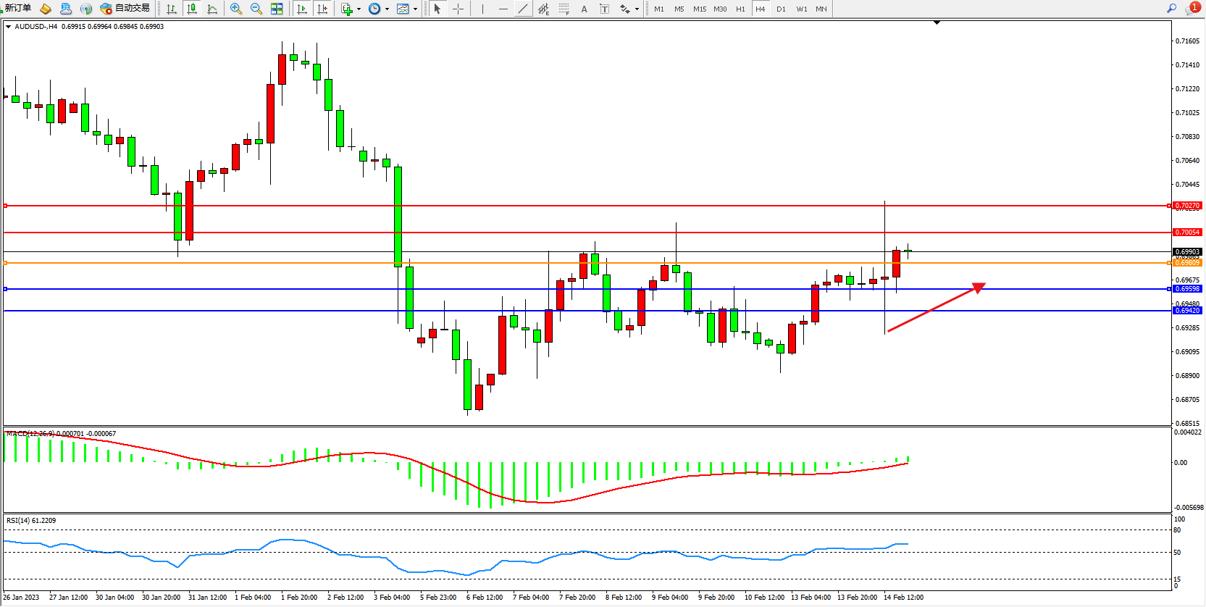This screenshot has width=1206, height=607.
Task: Click the 新订单 new order button
Action: point(17,8)
